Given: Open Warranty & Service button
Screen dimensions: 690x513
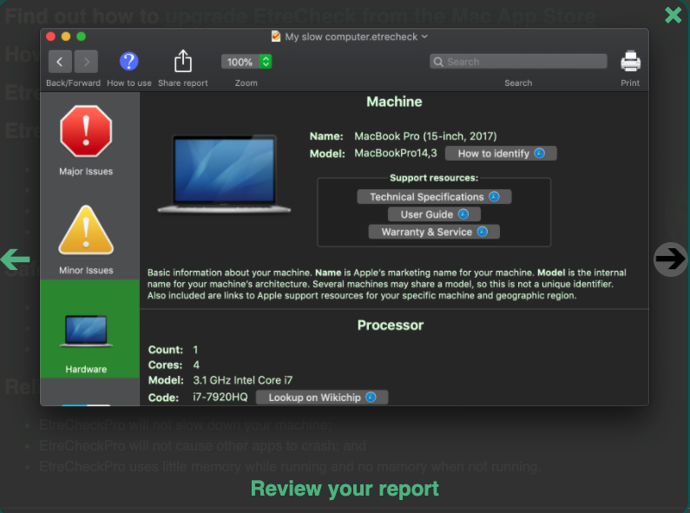Looking at the screenshot, I should click(434, 232).
